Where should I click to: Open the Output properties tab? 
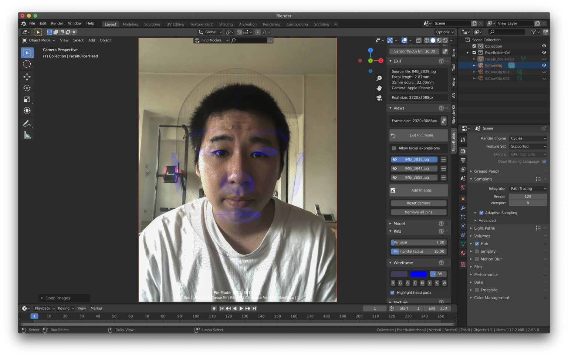coord(463,160)
